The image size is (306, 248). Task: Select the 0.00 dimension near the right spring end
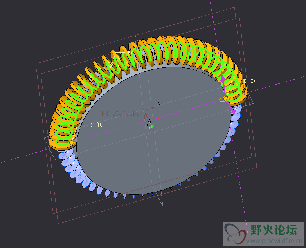[250, 81]
